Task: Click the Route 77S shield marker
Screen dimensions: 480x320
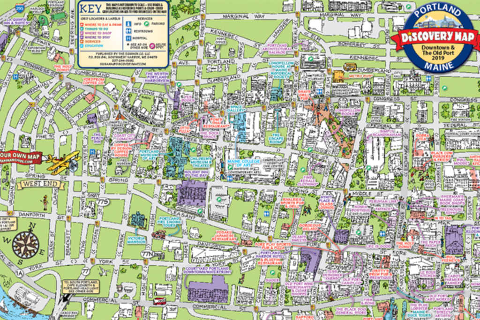Action: click(x=102, y=202)
